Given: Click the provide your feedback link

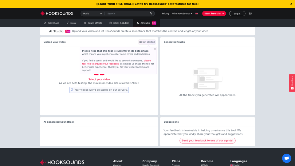Looking at the screenshot, I should 116,62.
